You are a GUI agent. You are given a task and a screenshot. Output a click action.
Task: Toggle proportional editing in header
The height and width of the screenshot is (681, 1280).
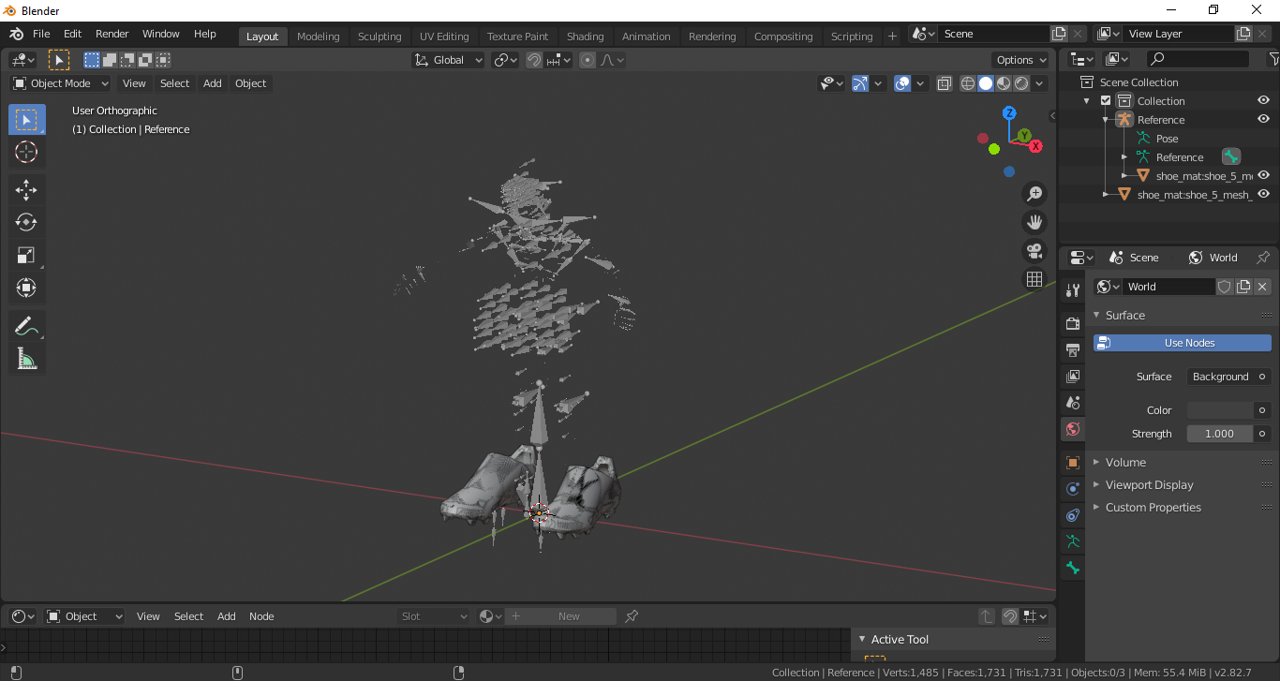(588, 60)
